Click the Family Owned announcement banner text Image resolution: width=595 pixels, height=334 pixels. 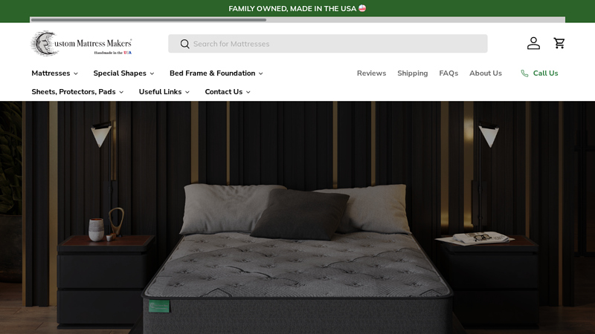point(297,8)
